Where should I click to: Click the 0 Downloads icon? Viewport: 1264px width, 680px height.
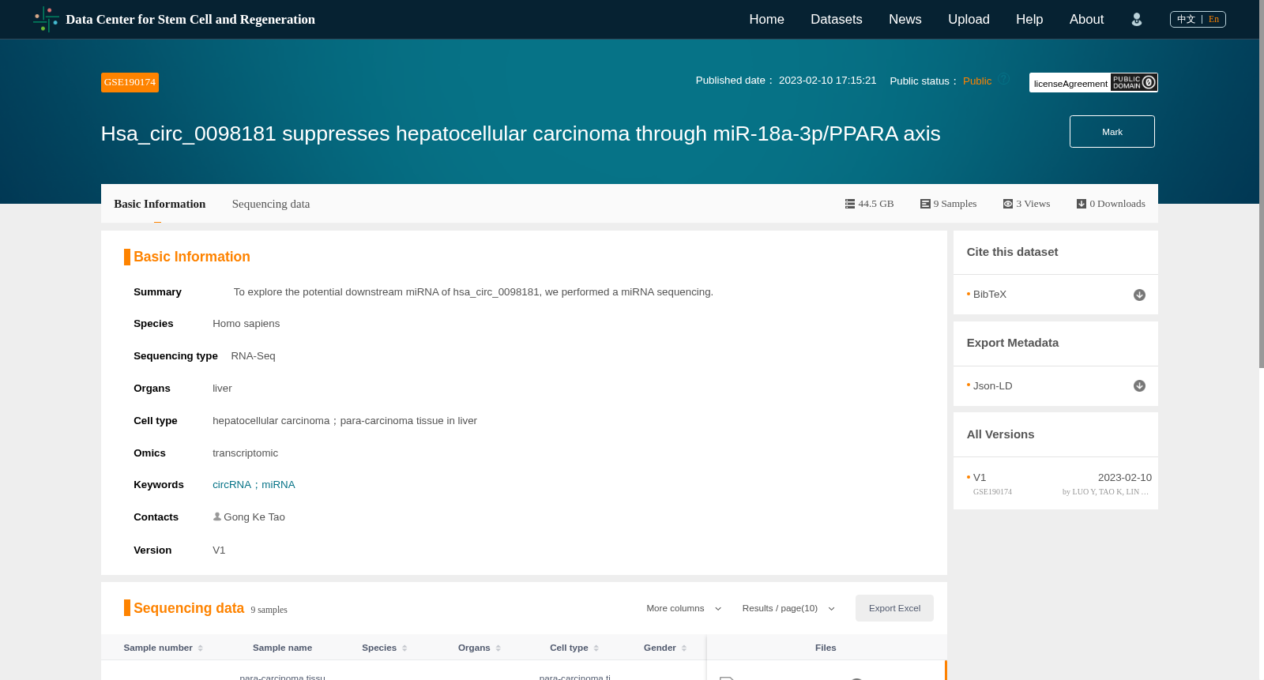tap(1082, 204)
